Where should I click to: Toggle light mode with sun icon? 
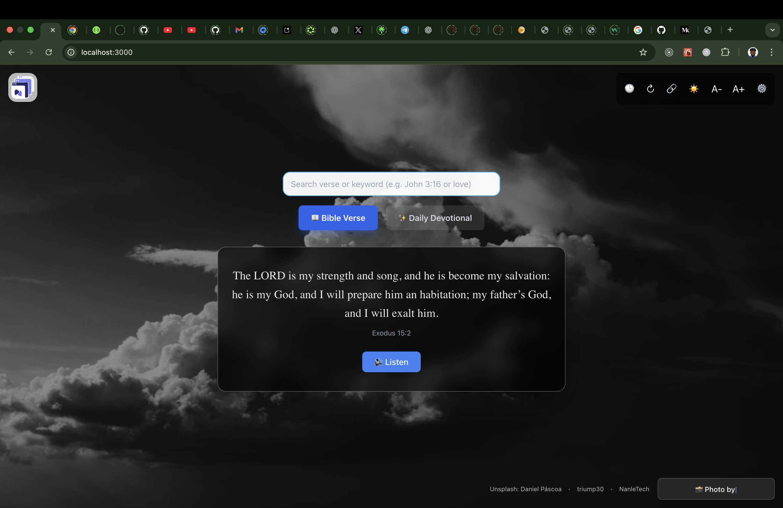point(693,89)
